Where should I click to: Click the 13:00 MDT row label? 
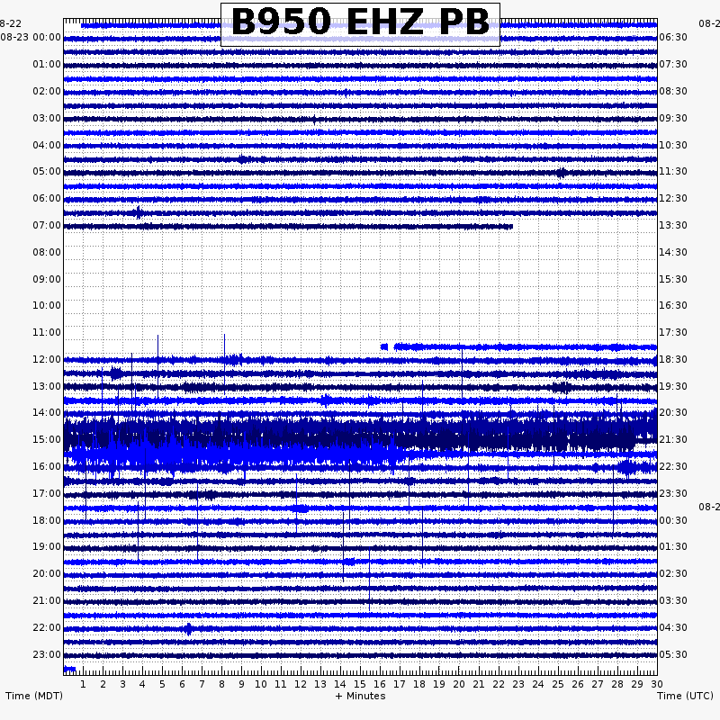tap(47, 387)
